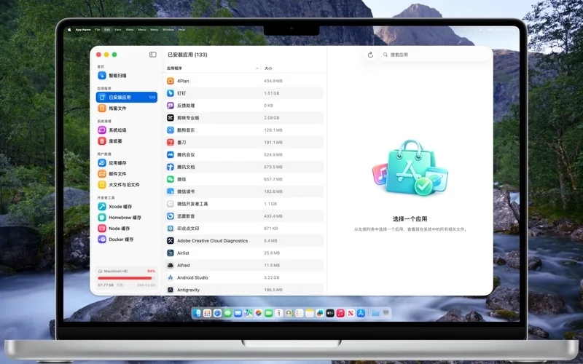Open Music from the Dock
Image resolution: width=583 pixels, height=364 pixels.
(340, 313)
